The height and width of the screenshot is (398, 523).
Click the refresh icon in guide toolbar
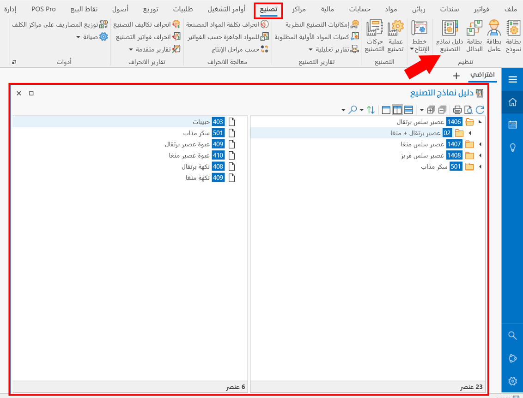click(480, 110)
